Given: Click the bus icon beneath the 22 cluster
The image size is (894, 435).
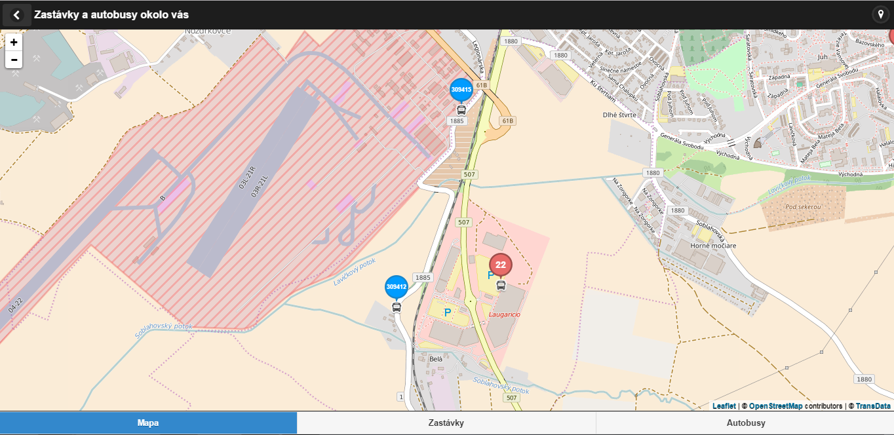Looking at the screenshot, I should coord(501,286).
